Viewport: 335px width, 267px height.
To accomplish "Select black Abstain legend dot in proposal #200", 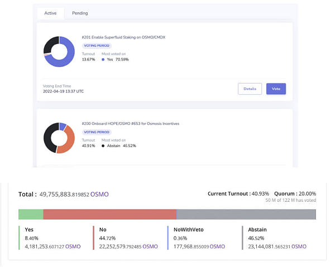I will (x=103, y=145).
